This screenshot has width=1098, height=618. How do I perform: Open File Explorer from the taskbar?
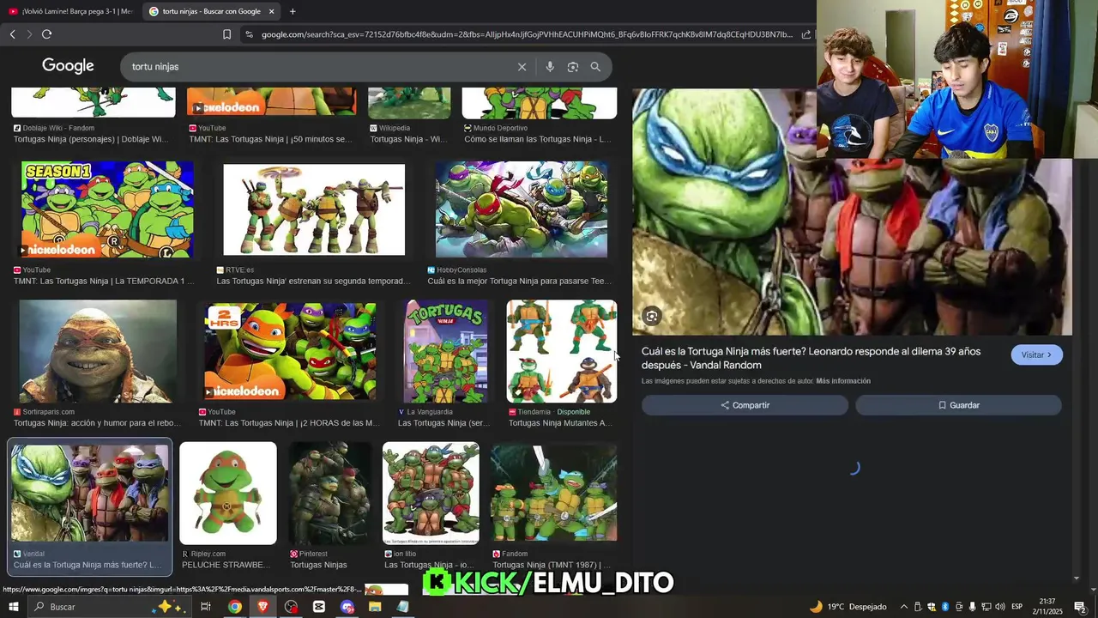375,607
